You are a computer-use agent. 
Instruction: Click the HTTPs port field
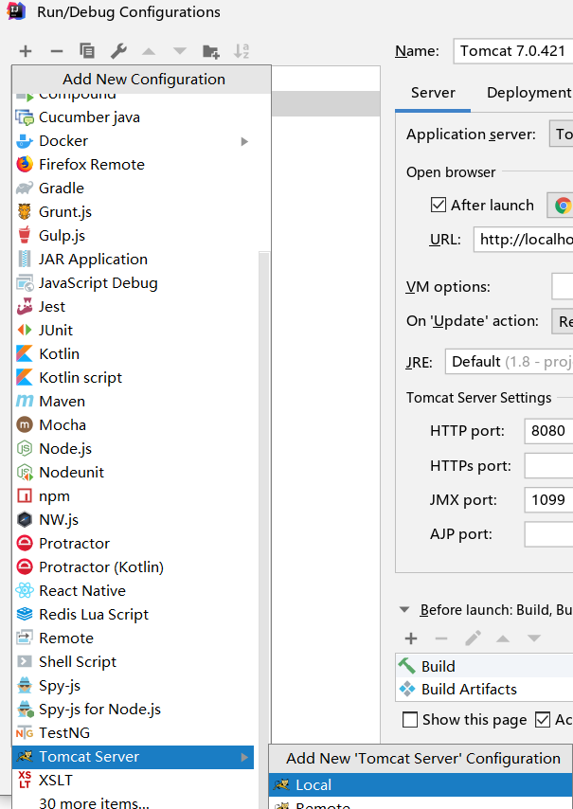pos(548,465)
